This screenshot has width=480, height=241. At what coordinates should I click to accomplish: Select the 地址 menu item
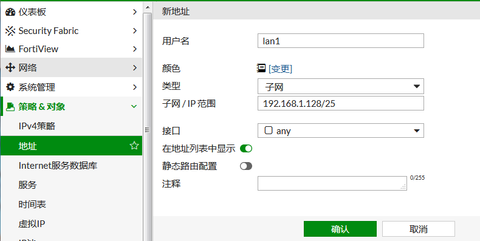(x=71, y=146)
